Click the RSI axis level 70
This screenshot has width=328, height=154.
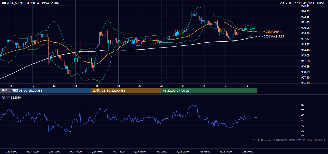(x=303, y=110)
